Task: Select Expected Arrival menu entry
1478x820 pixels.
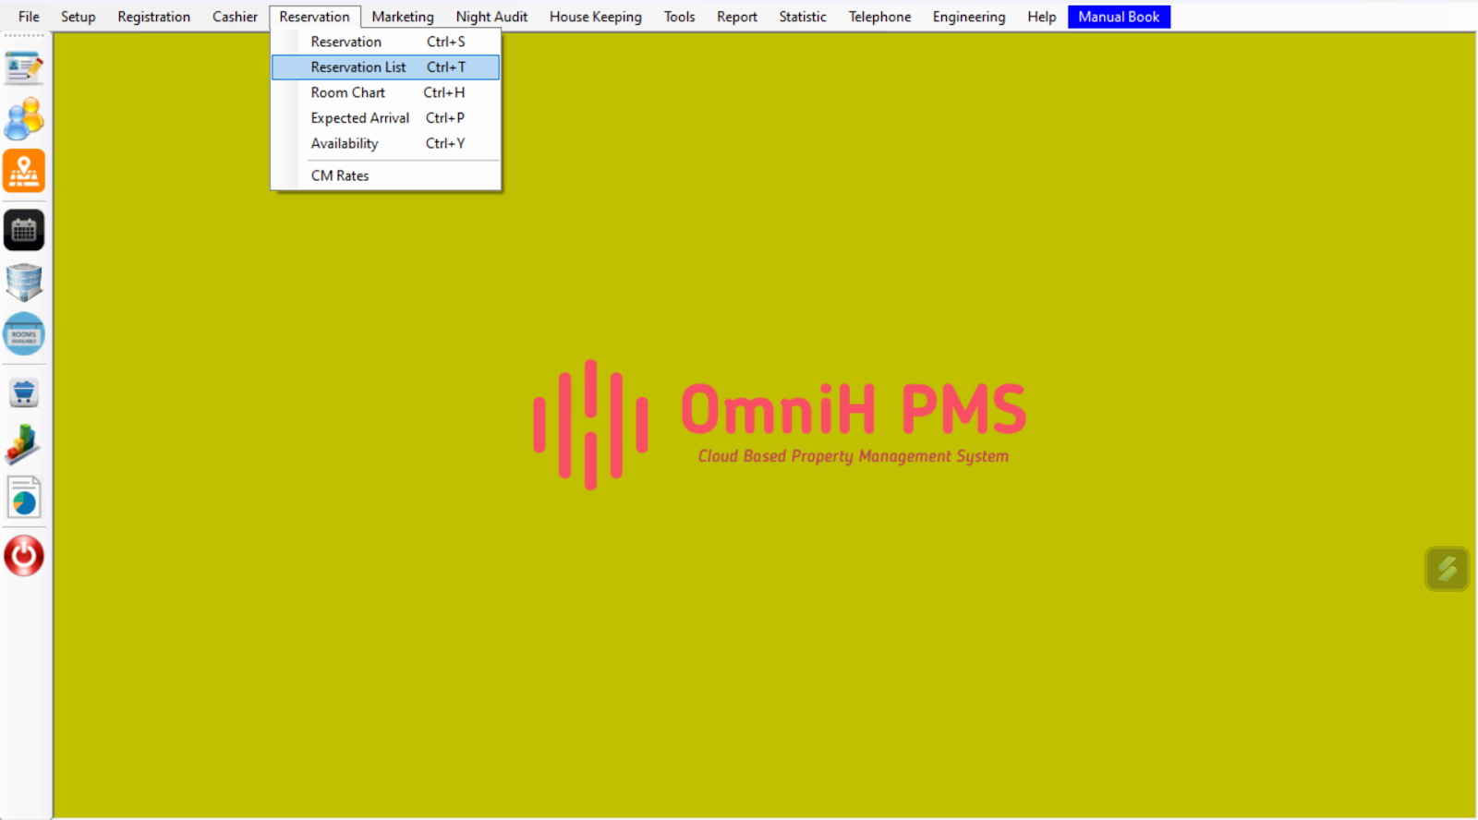Action: pyautogui.click(x=386, y=118)
